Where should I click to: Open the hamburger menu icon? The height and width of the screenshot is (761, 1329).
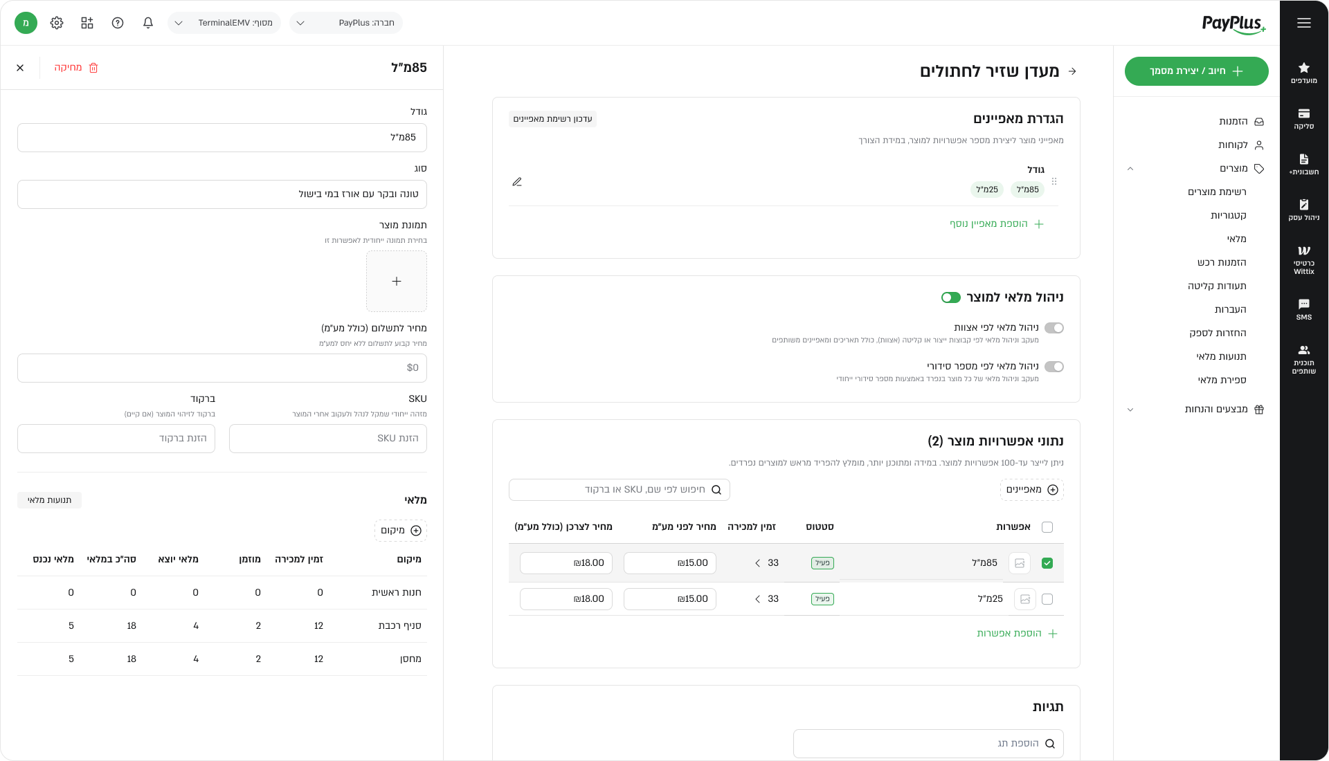[1303, 23]
